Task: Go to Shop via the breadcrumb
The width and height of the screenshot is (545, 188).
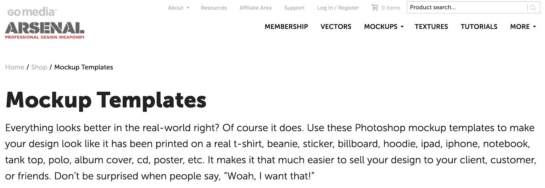Action: 39,67
